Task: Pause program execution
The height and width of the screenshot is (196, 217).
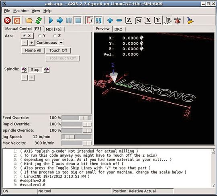Action: pos(69,20)
